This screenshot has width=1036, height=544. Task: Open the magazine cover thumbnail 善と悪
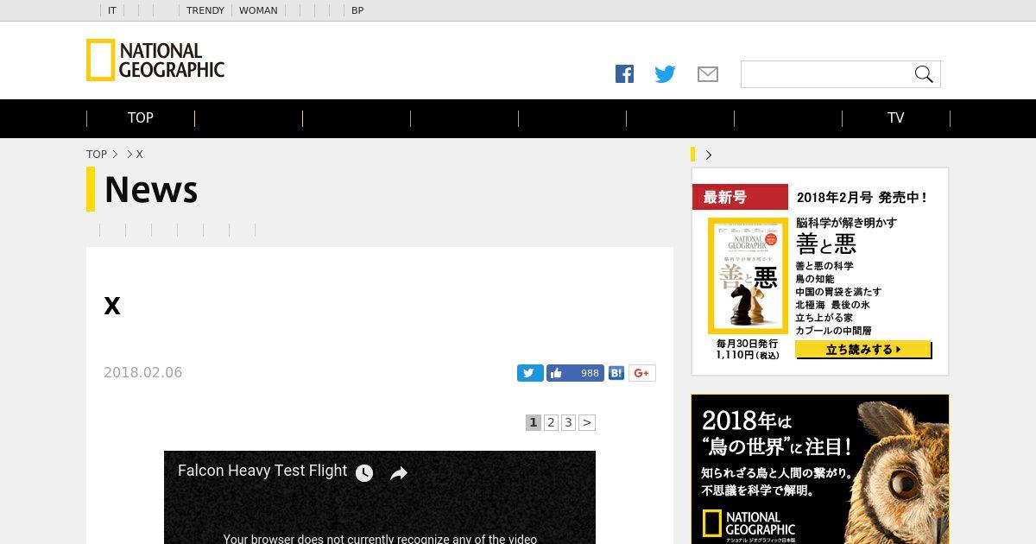(x=748, y=275)
